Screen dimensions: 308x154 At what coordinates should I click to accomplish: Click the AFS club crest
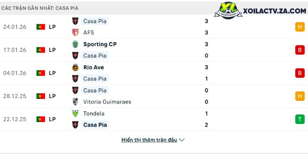[75, 33]
